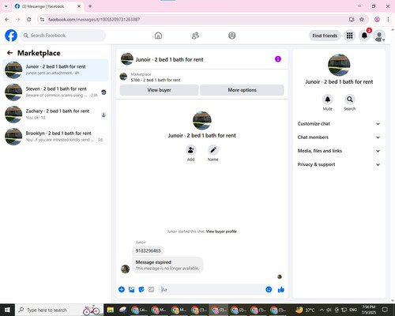Search in conversation with magnifier icon

pyautogui.click(x=350, y=100)
